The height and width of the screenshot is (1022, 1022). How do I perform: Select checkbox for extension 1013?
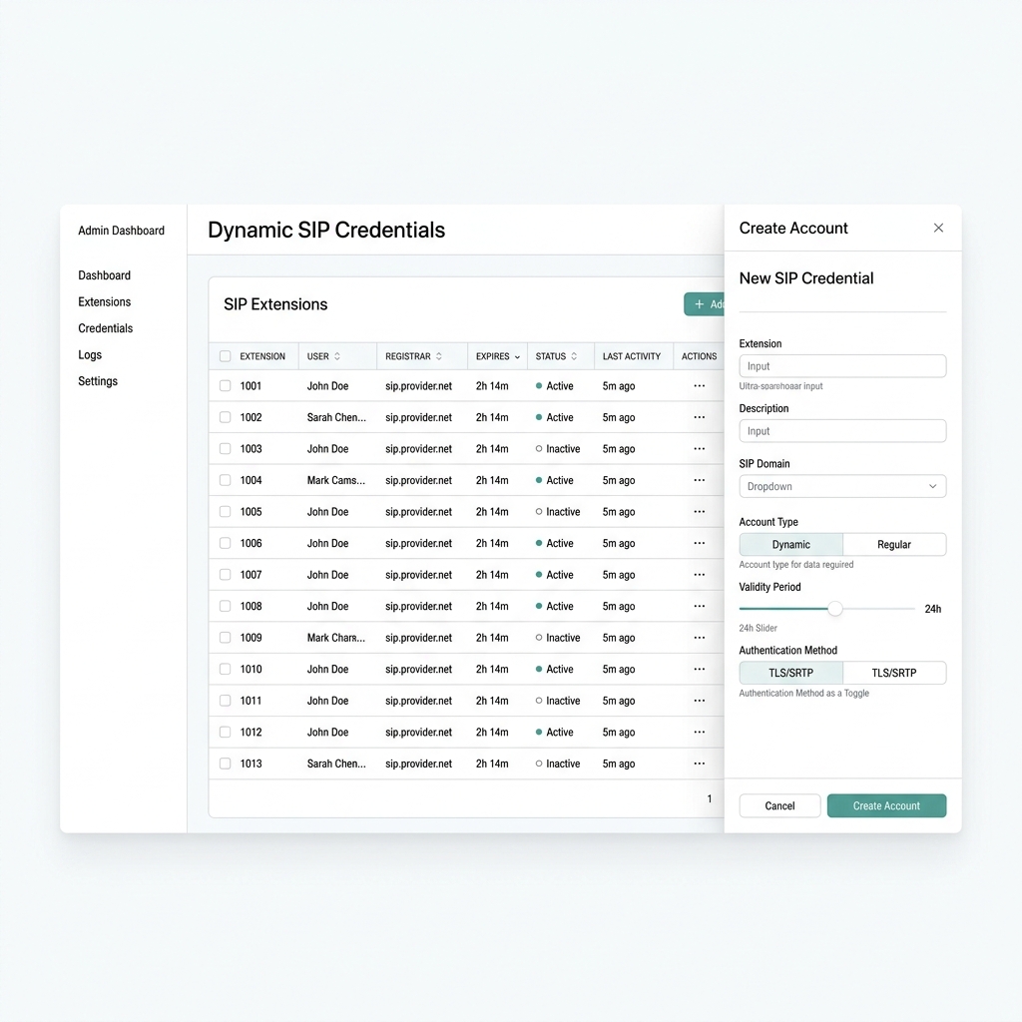coord(225,764)
